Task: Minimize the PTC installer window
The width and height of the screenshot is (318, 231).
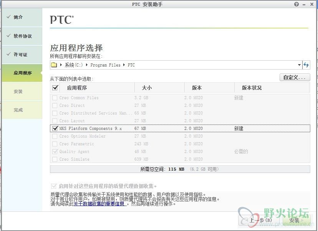Action: (x=304, y=5)
